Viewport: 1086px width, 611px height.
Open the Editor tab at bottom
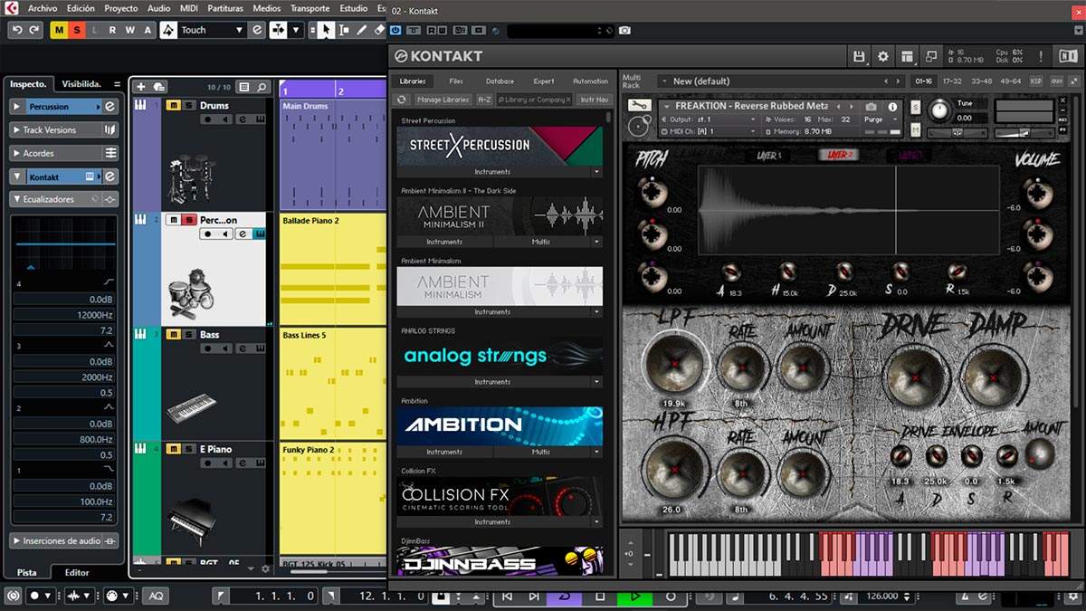click(77, 572)
